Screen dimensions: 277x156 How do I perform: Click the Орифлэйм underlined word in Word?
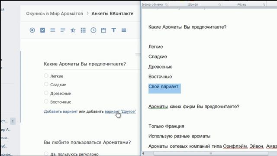point(235,146)
